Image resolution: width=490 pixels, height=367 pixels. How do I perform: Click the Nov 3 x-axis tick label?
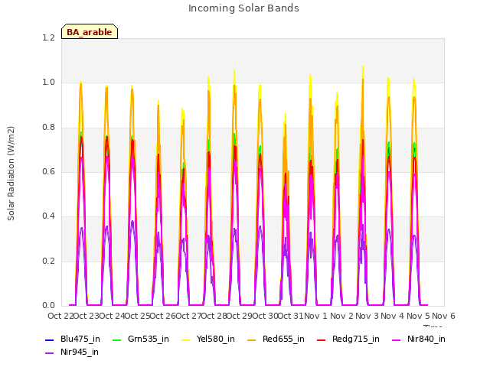click(367, 316)
